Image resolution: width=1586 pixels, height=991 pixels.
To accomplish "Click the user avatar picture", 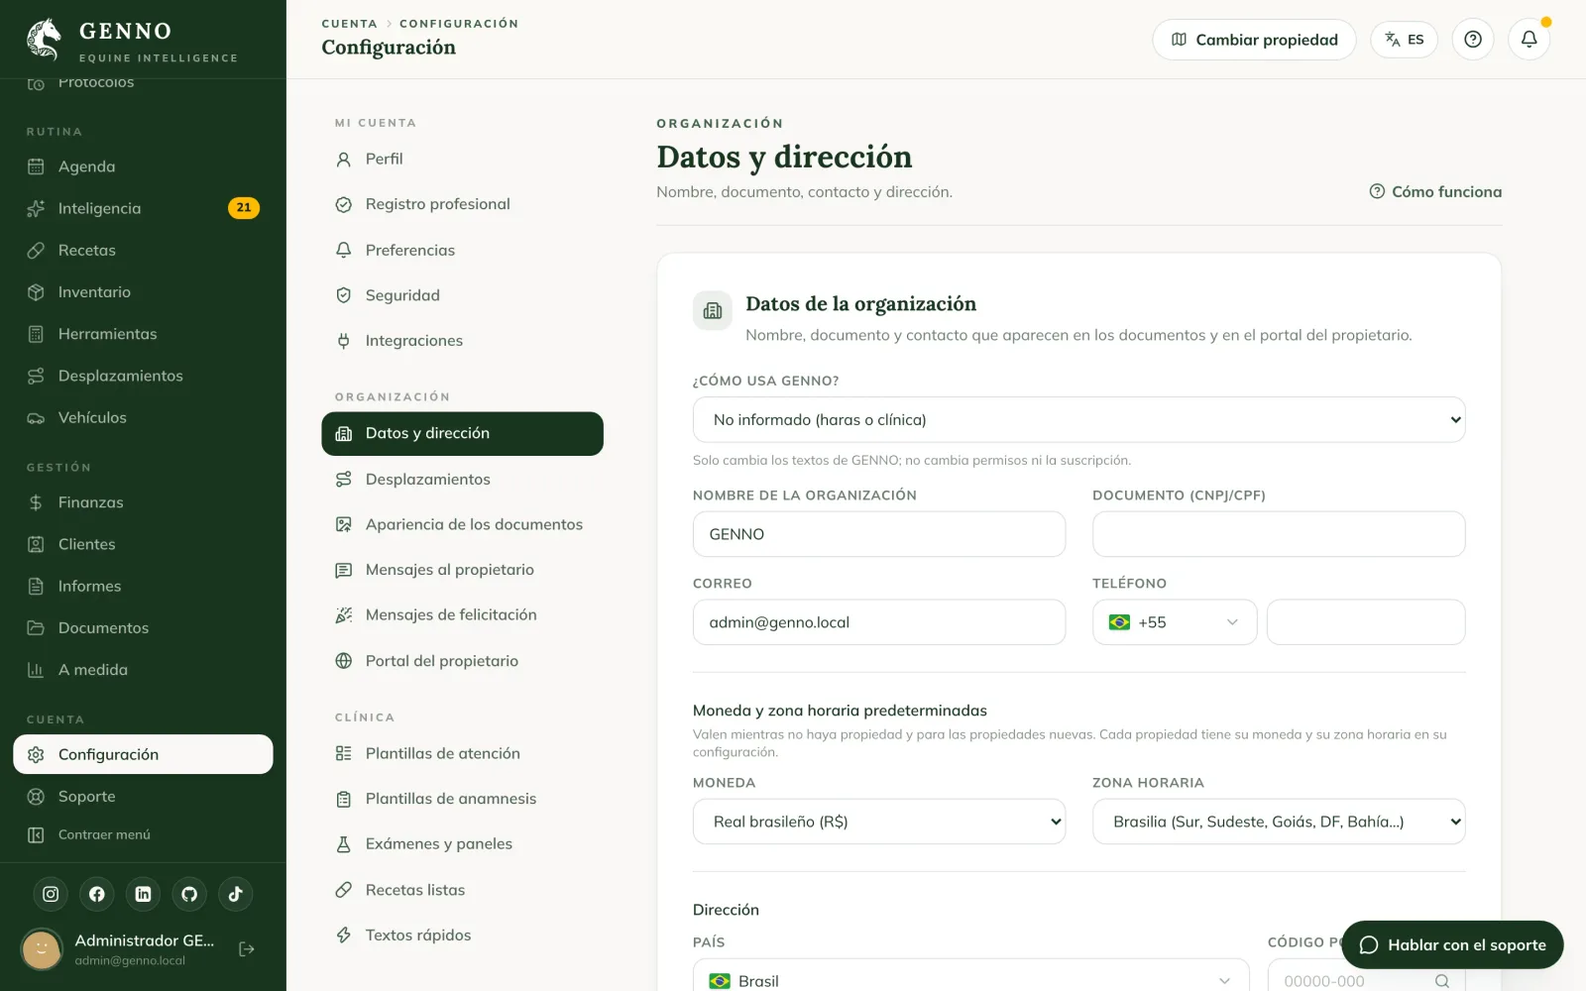I will (42, 949).
